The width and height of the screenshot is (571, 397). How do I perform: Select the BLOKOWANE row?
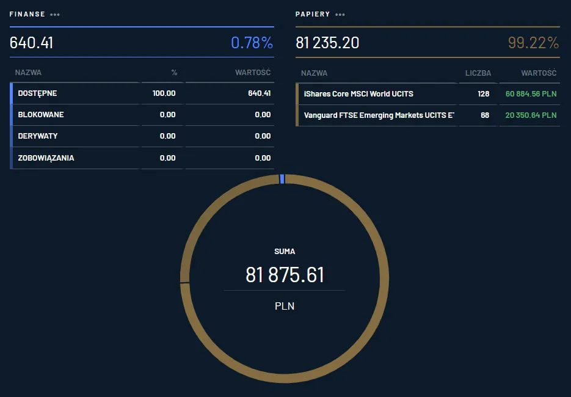point(41,115)
